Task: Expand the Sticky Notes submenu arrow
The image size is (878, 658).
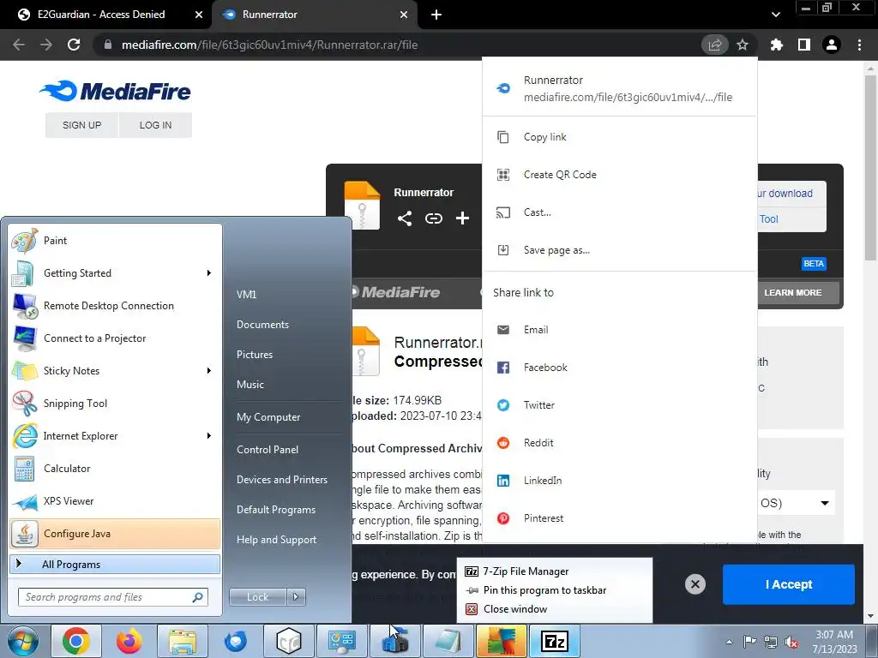Action: click(x=208, y=370)
